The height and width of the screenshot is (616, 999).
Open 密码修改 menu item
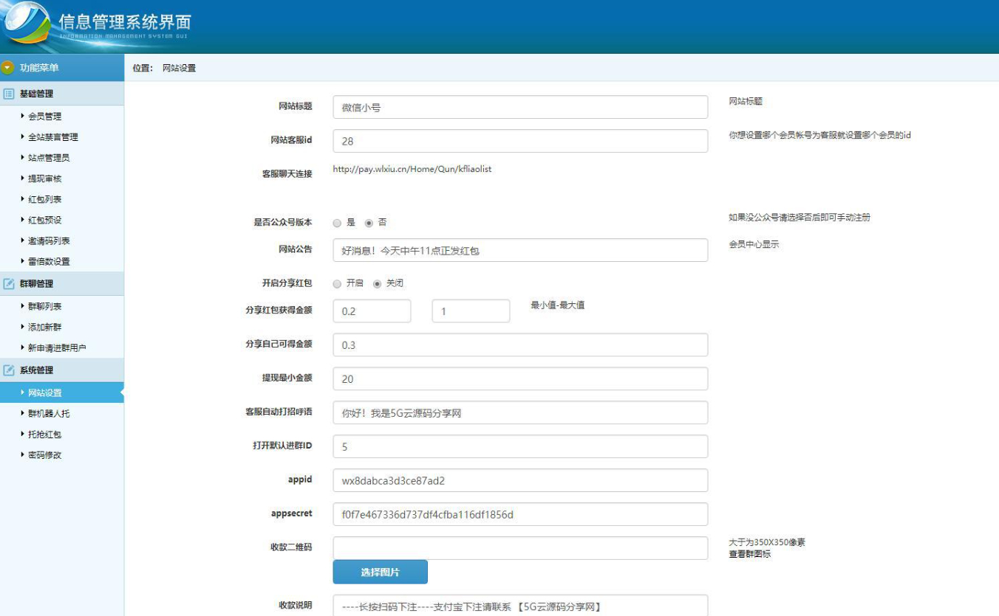[44, 455]
